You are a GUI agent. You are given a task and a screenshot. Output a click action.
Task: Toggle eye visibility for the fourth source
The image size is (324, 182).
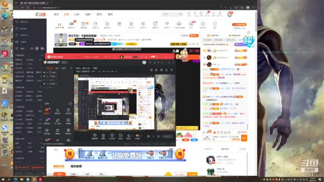(x=44, y=84)
